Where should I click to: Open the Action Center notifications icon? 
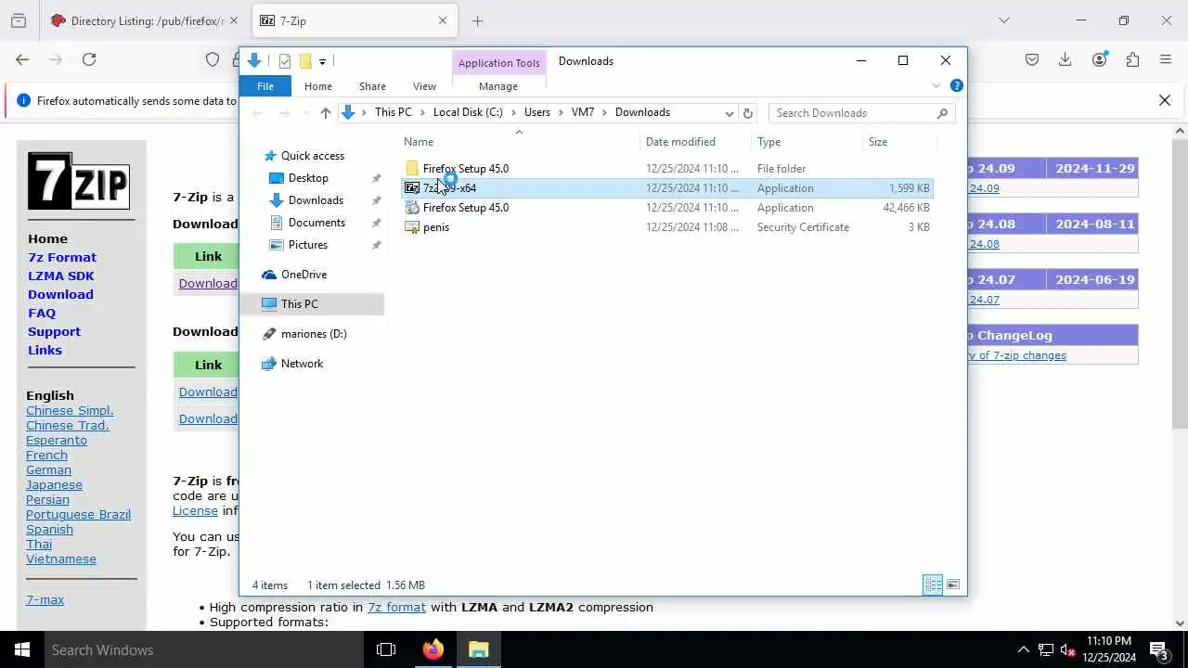1158,649
